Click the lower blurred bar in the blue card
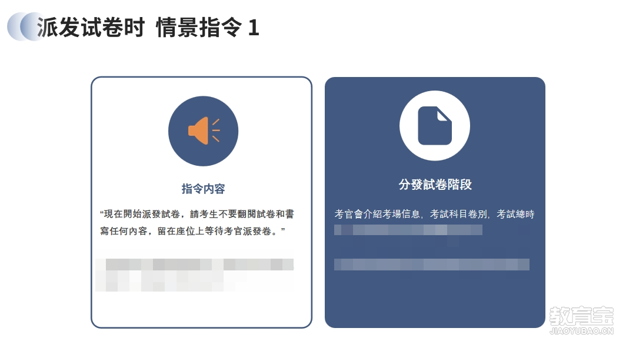Screen dimensions: 626x348 pos(432,264)
